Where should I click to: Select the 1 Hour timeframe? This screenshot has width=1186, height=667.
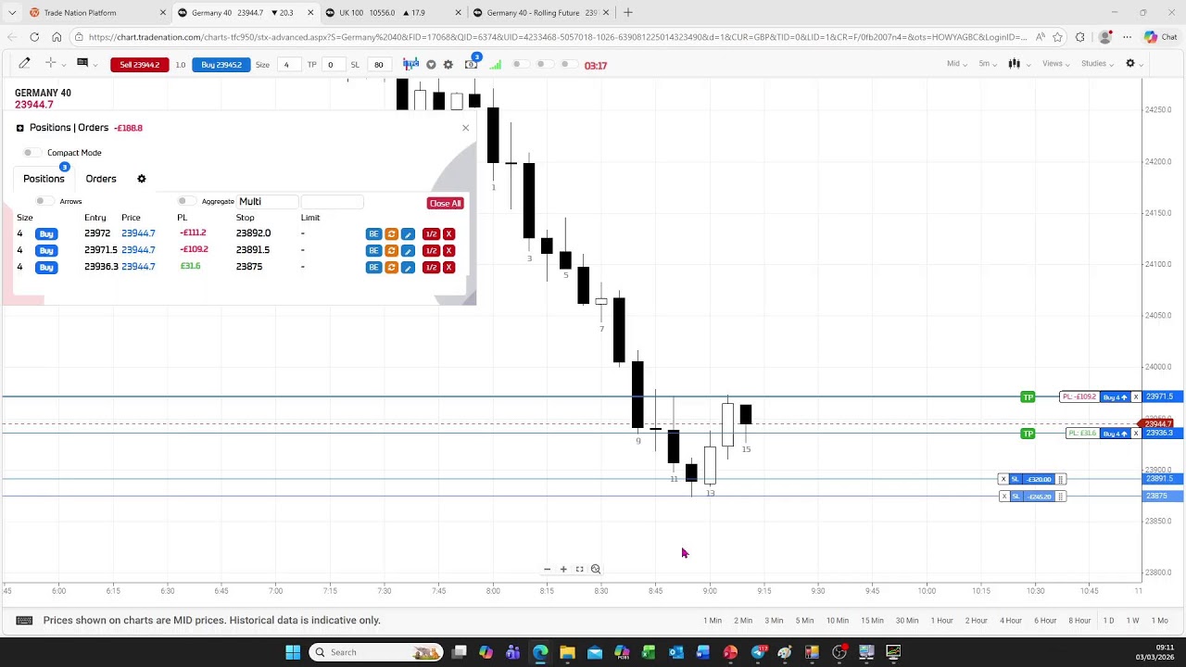pyautogui.click(x=941, y=621)
